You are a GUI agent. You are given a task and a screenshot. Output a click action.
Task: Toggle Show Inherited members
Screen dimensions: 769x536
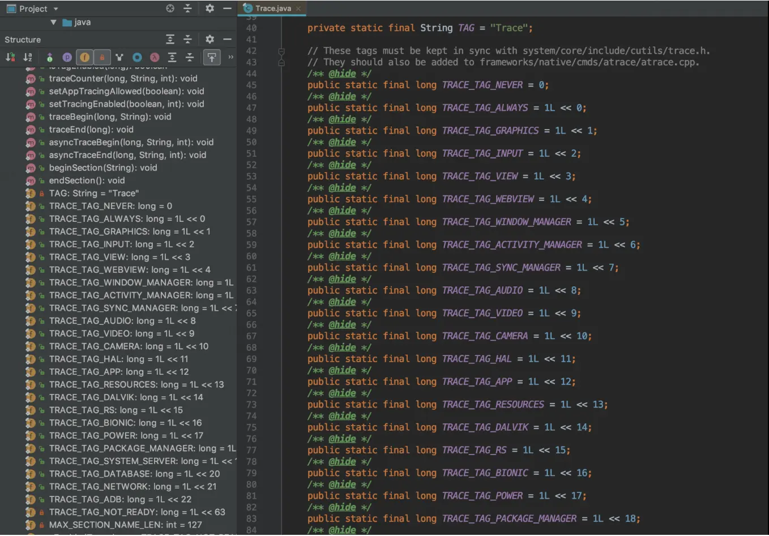tap(119, 57)
